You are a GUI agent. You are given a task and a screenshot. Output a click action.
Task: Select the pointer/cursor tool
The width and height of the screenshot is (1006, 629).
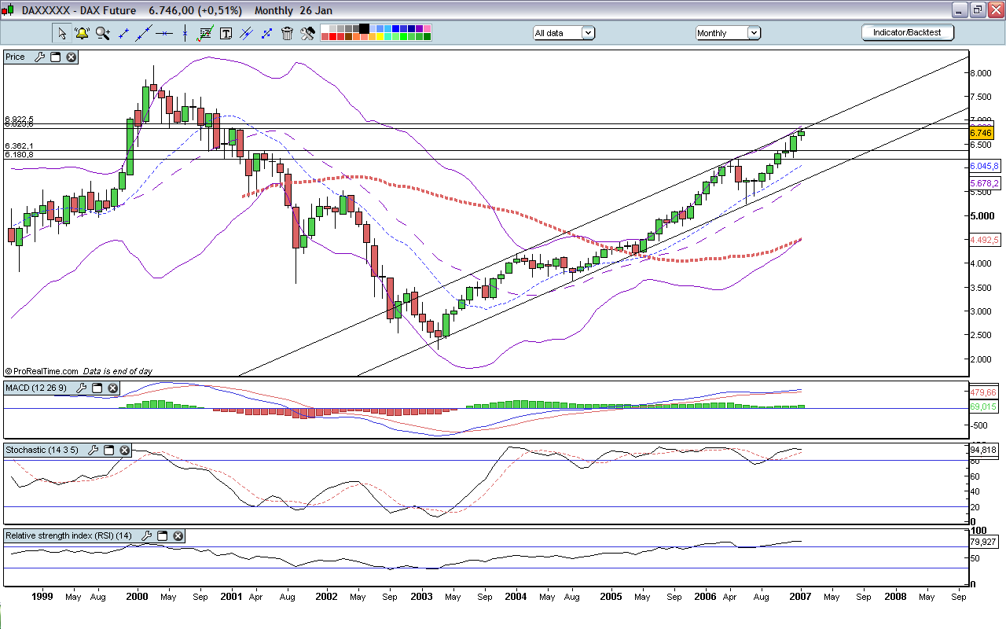tap(61, 33)
